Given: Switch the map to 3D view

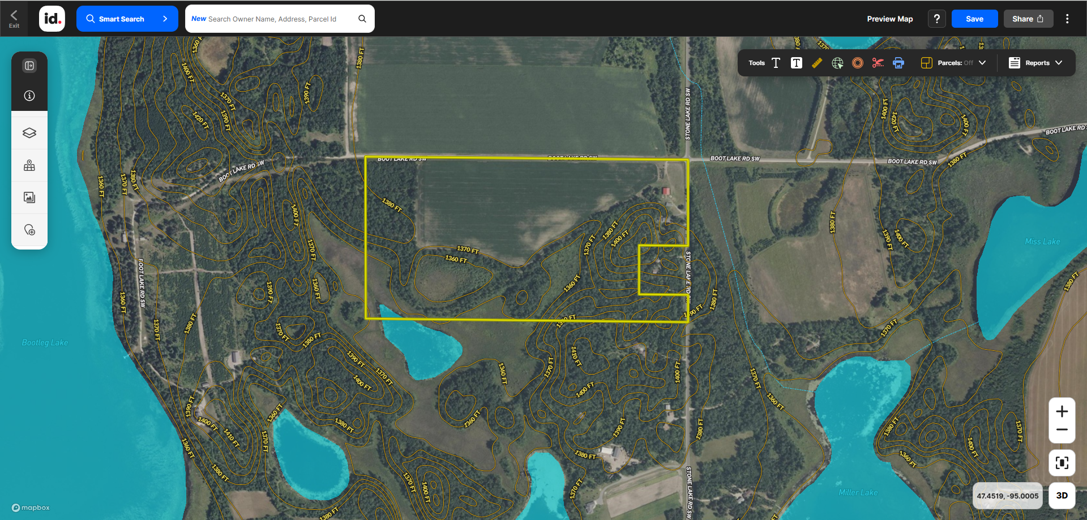Looking at the screenshot, I should coord(1062,495).
